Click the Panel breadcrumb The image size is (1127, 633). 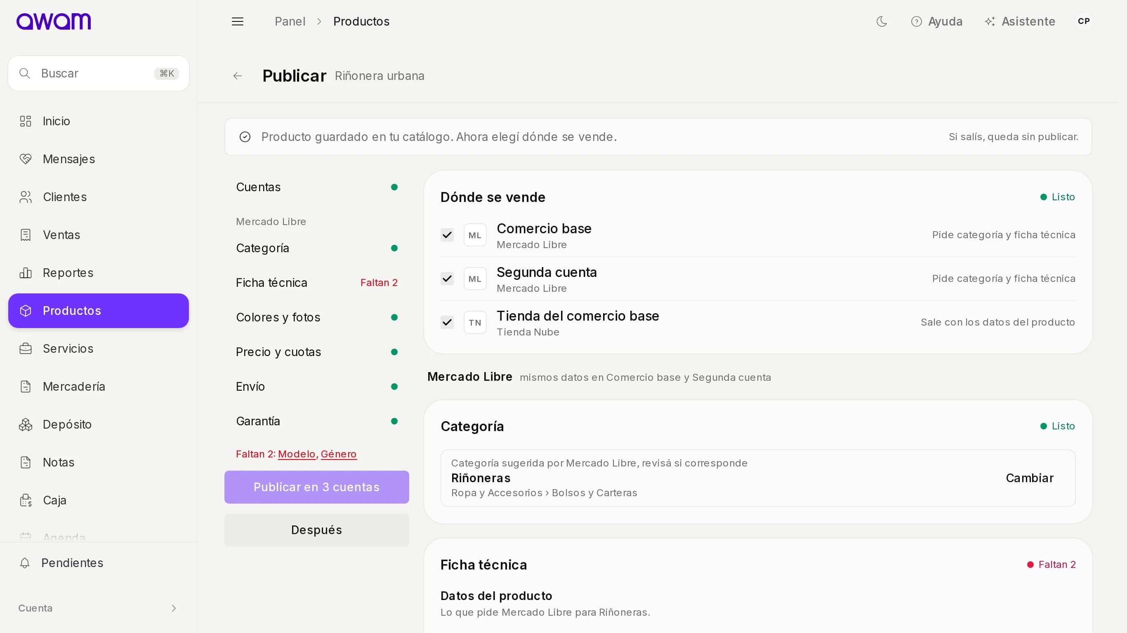pos(290,21)
